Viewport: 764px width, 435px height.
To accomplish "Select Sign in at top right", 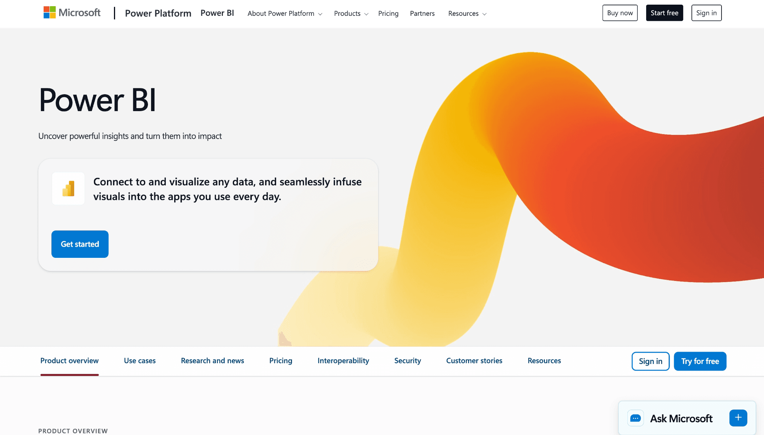I will (x=706, y=12).
